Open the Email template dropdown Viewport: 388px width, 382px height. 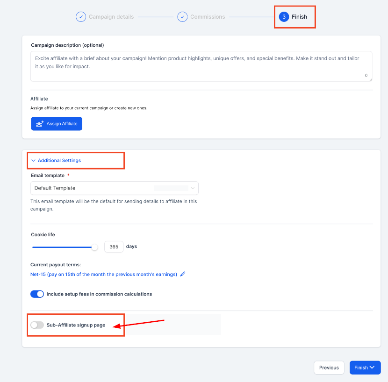115,188
